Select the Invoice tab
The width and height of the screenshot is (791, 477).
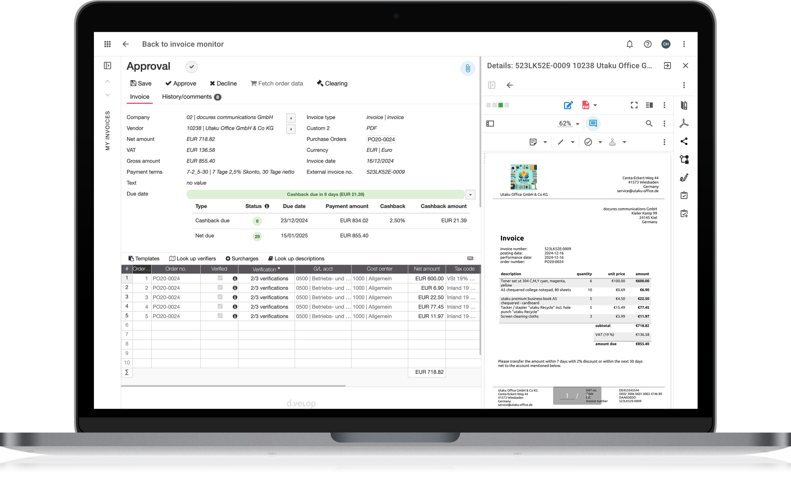tap(139, 97)
